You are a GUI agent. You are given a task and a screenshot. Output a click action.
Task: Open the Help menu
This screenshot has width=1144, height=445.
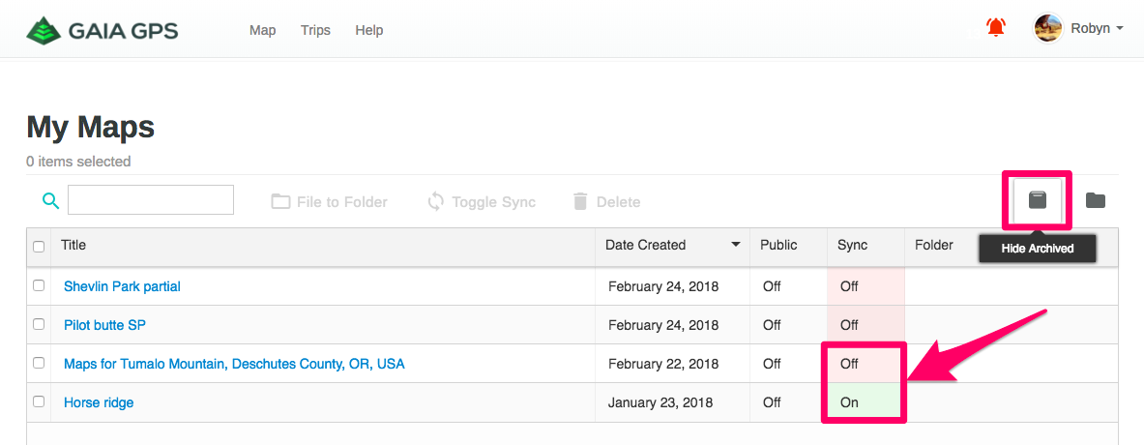(369, 30)
